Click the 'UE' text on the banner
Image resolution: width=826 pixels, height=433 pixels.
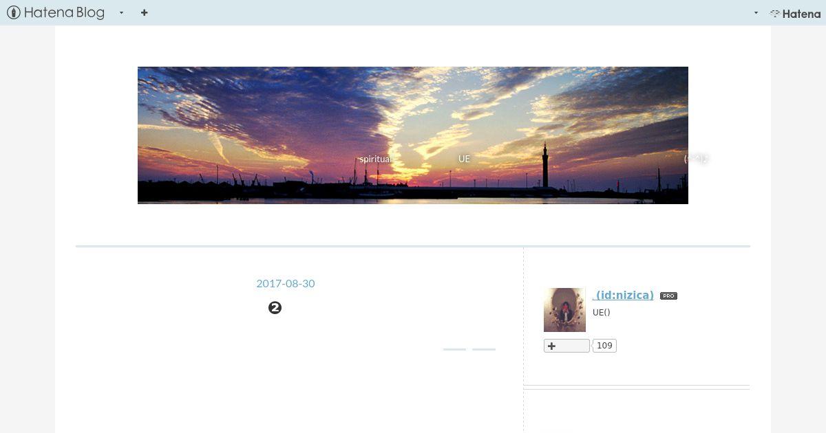tap(464, 159)
